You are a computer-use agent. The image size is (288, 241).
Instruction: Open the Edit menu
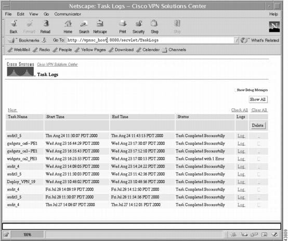[20, 14]
